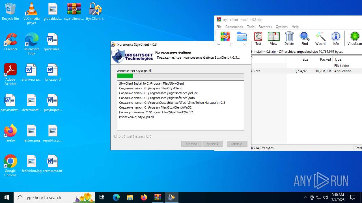This screenshot has width=362, height=203.
Task: Click the disabled Назад button in installer
Action: (191, 144)
